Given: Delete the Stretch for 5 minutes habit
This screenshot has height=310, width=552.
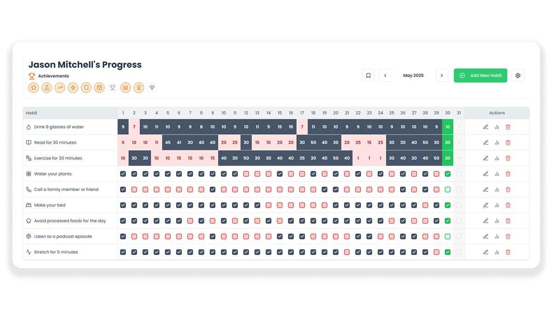Looking at the screenshot, I should point(508,252).
